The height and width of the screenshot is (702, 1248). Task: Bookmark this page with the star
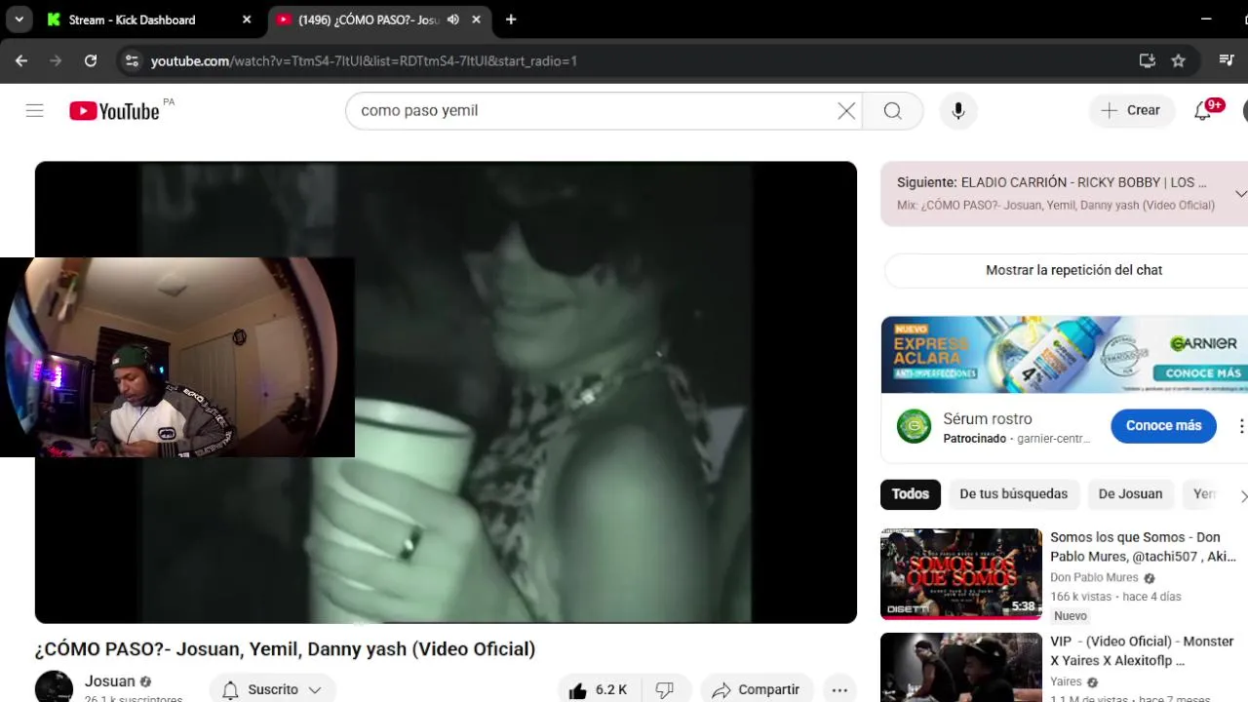click(1178, 60)
